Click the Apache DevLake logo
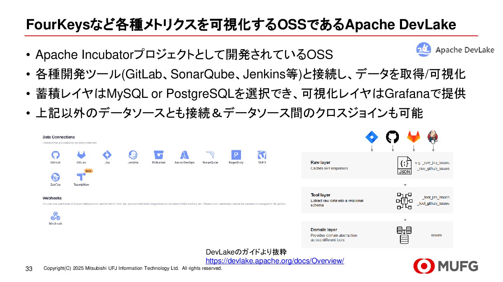Screen dimensions: 503x282 455,50
